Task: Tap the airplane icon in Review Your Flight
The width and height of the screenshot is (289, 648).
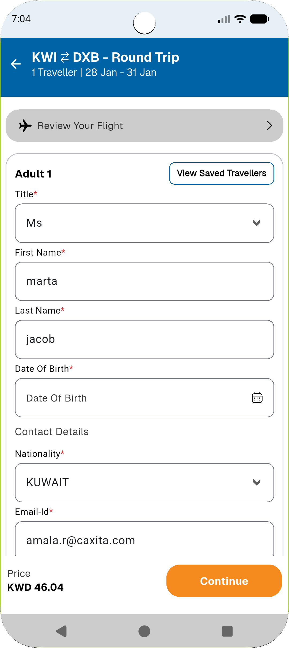Action: (25, 126)
